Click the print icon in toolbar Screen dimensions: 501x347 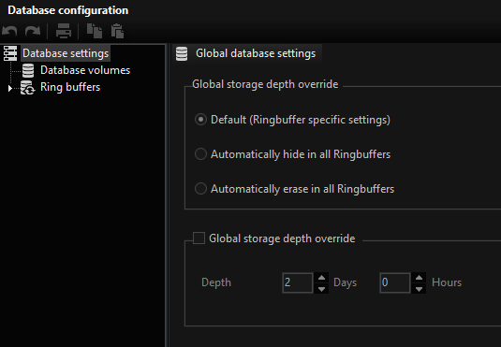pos(64,31)
